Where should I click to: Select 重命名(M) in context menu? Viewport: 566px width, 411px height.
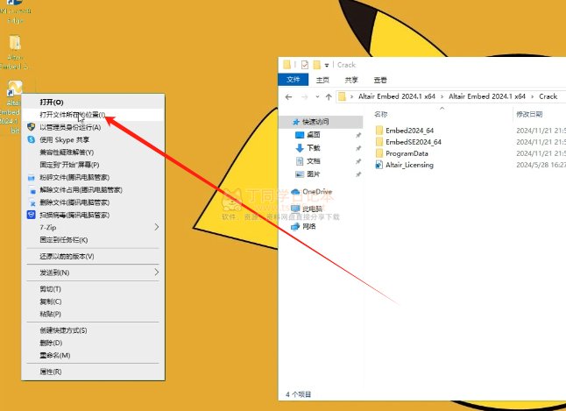[x=55, y=356]
